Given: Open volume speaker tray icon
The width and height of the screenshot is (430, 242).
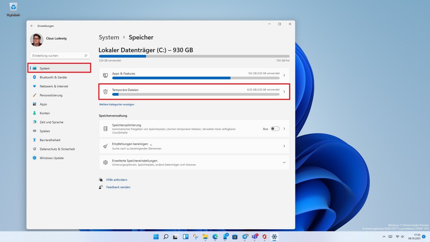Looking at the screenshot, I should 402,237.
